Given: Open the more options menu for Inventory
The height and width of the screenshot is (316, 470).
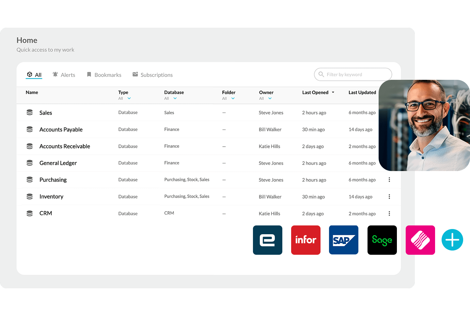Looking at the screenshot, I should coord(389,197).
